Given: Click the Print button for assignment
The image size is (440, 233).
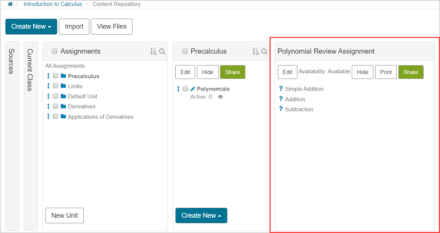Looking at the screenshot, I should pos(386,72).
